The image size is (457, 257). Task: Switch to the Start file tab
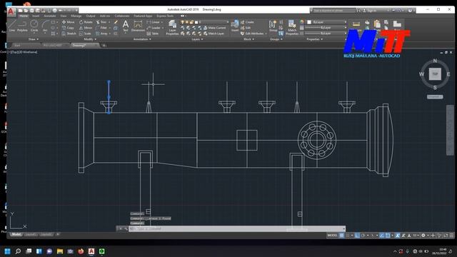click(17, 46)
